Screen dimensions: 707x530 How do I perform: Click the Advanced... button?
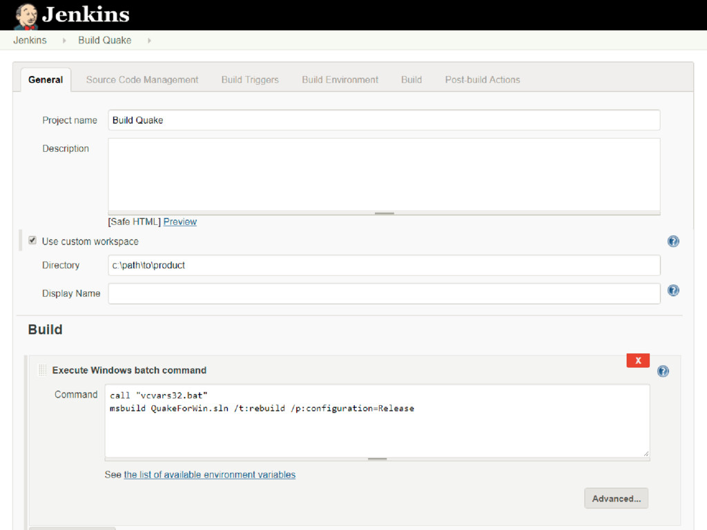[x=616, y=498]
